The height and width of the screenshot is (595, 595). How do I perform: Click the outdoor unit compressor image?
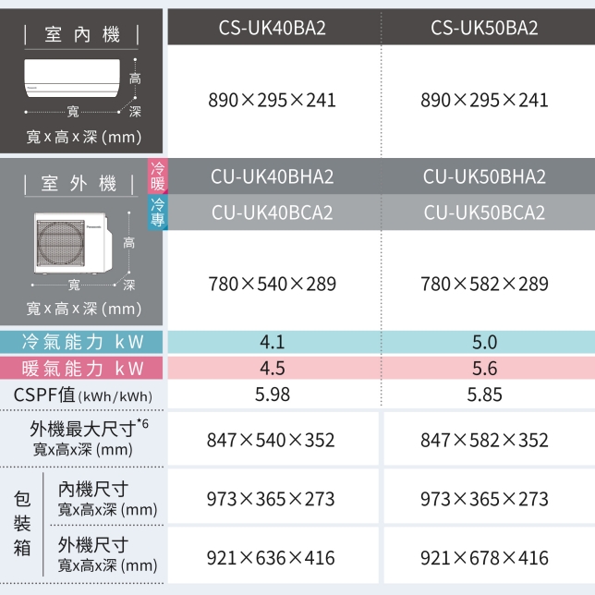(x=69, y=243)
